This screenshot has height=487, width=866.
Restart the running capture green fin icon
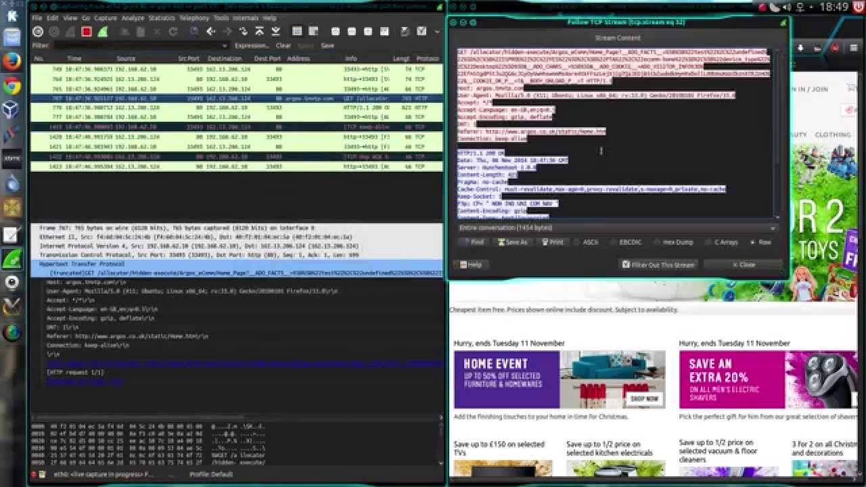[x=102, y=32]
